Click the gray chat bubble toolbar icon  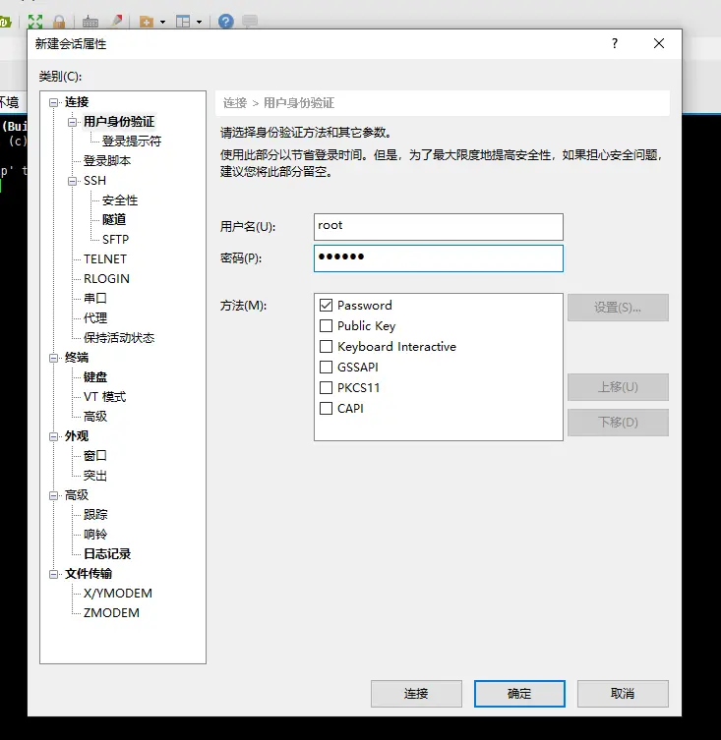tap(250, 22)
